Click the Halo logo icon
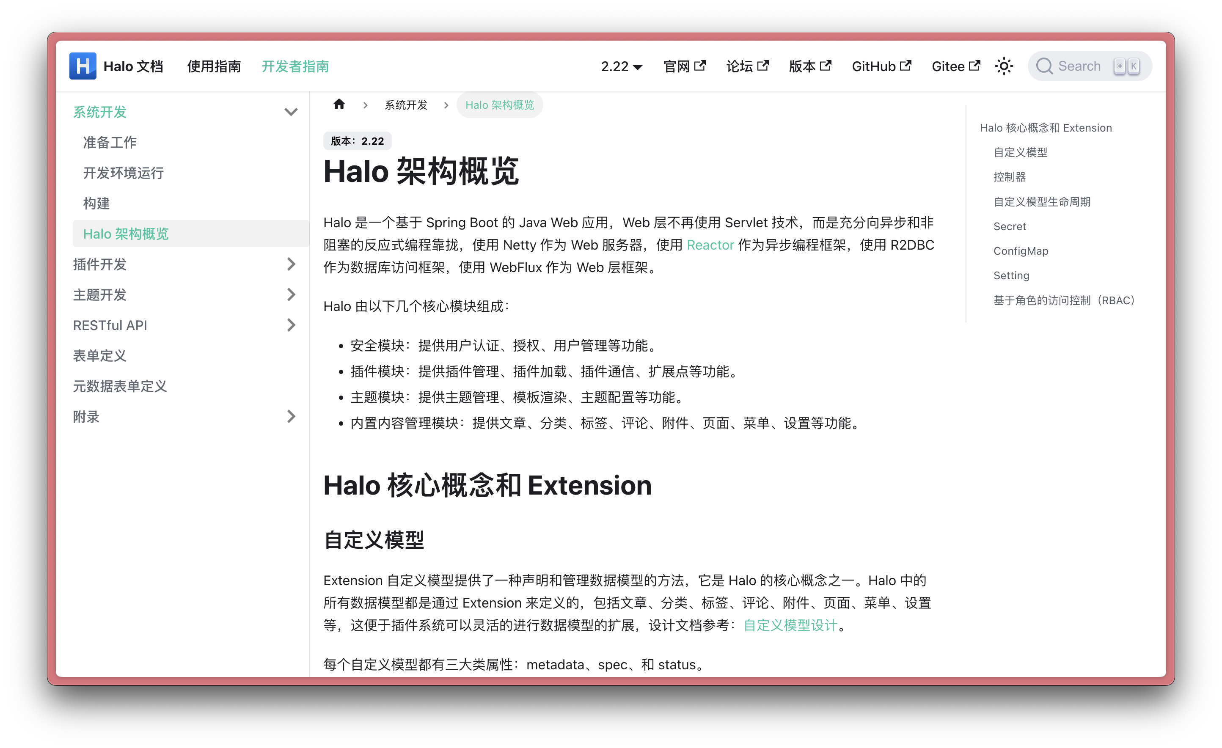Image resolution: width=1222 pixels, height=748 pixels. pos(83,66)
